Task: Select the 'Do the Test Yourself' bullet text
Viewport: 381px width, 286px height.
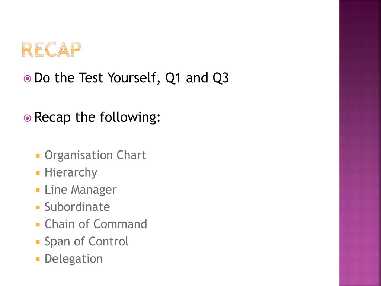Action: (x=131, y=78)
